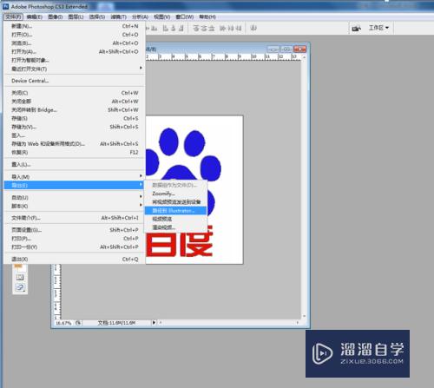Screen dimensions: 434x388
Task: Open the 视图(V) View menu
Action: click(161, 16)
